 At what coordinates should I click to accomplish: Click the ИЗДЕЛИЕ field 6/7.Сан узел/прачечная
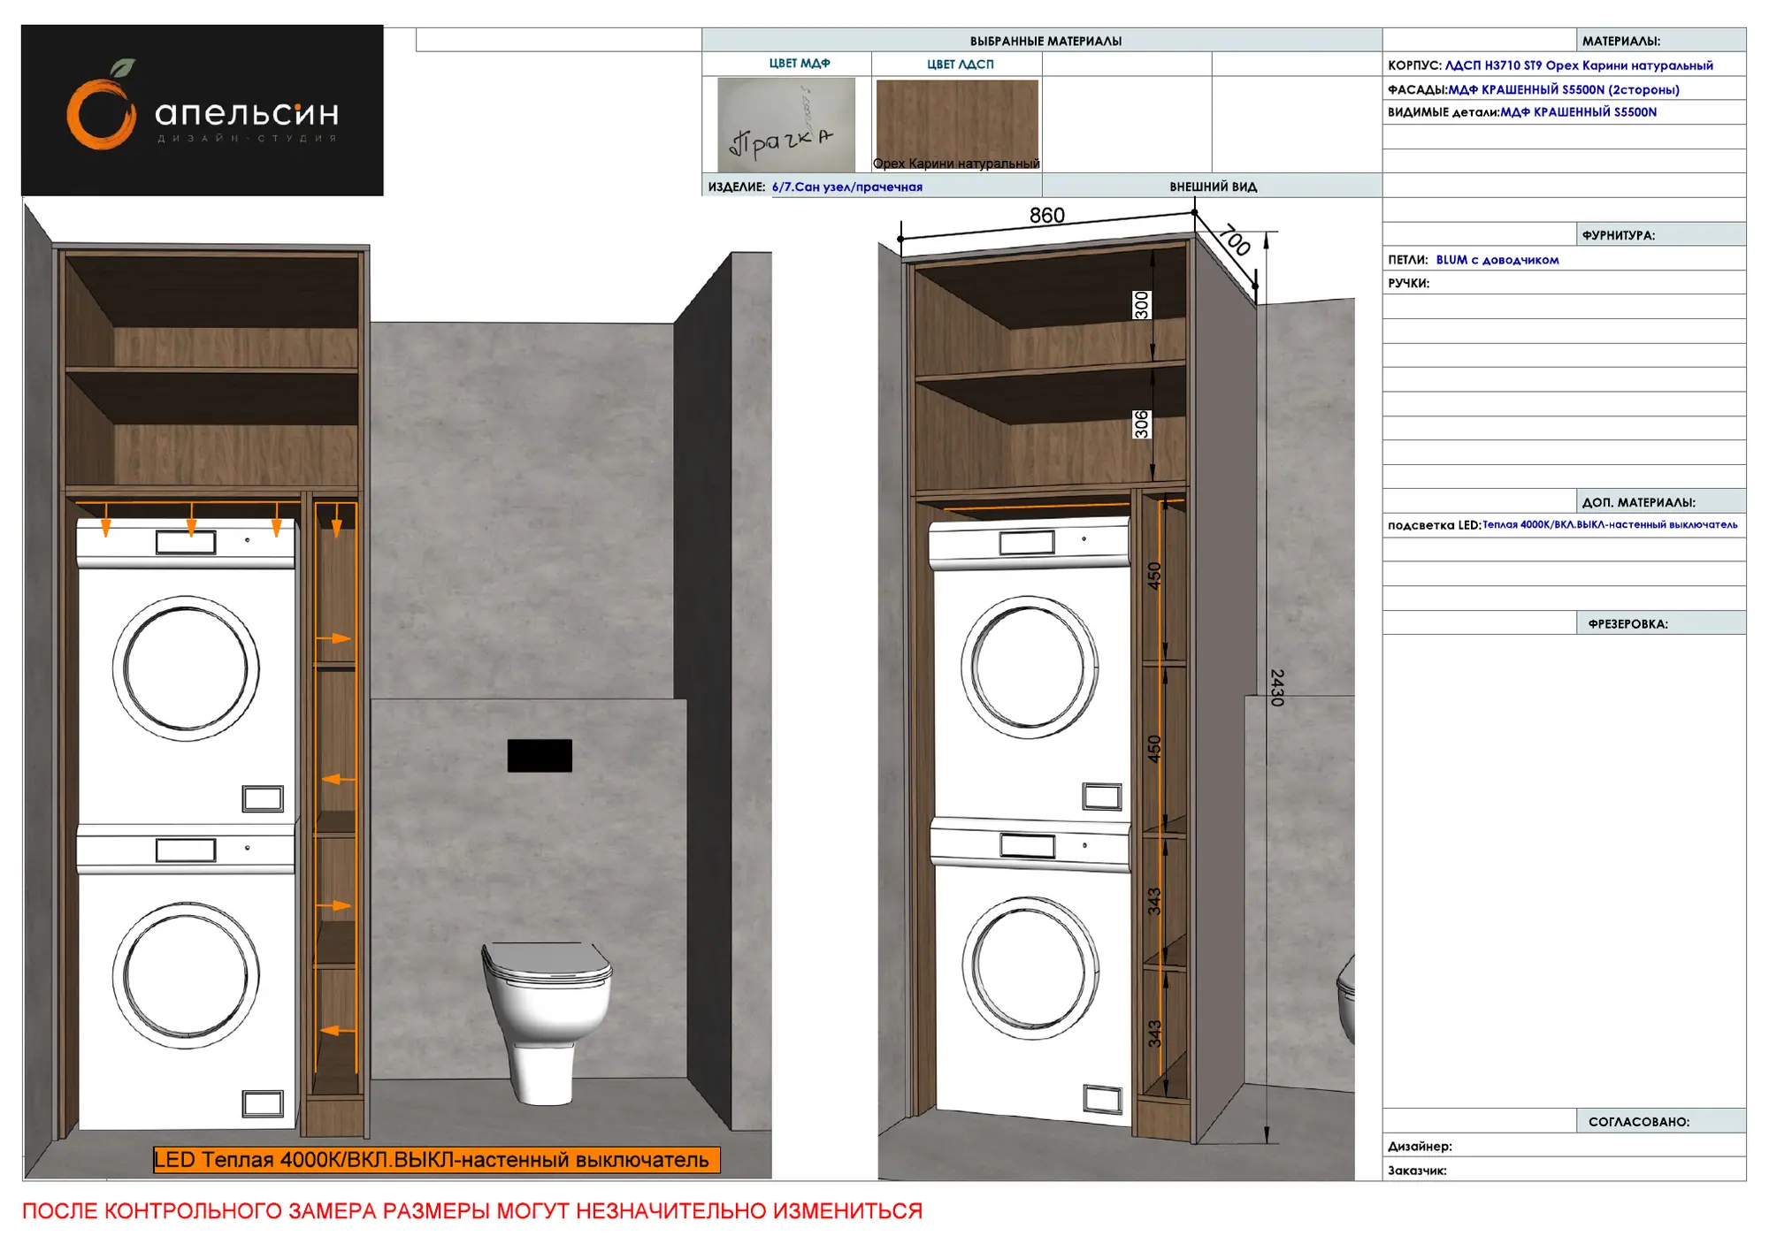click(847, 187)
